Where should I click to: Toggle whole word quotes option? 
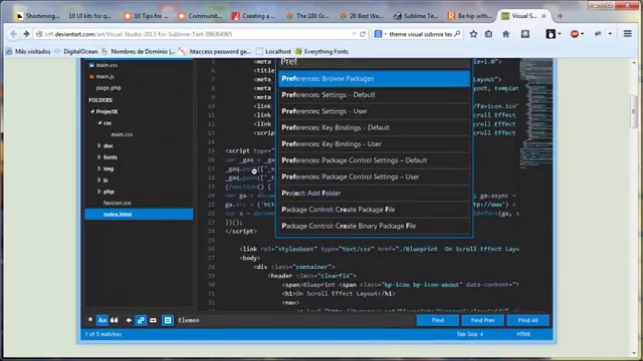(114, 320)
